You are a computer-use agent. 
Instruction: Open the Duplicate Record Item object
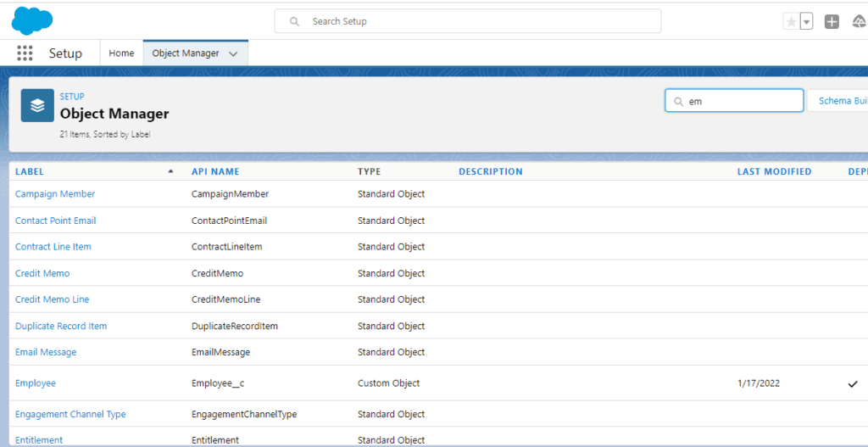pyautogui.click(x=61, y=326)
